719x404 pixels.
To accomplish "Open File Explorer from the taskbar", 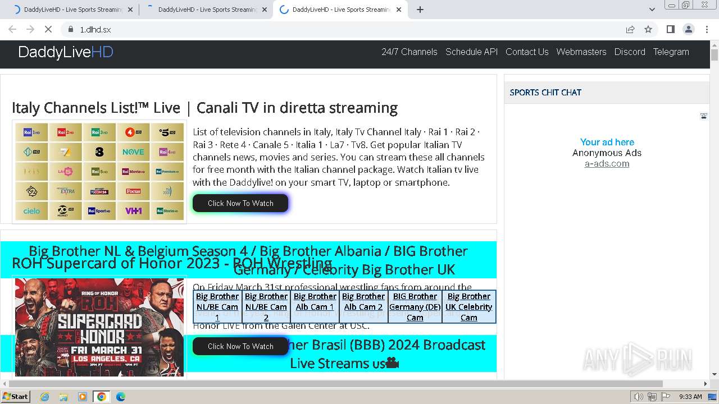I will [63, 397].
